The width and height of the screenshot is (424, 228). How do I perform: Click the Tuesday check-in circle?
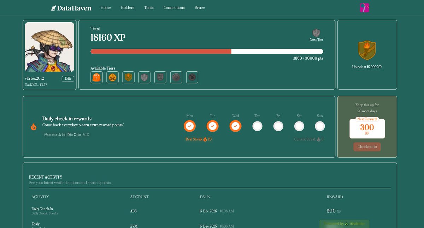coord(212,126)
